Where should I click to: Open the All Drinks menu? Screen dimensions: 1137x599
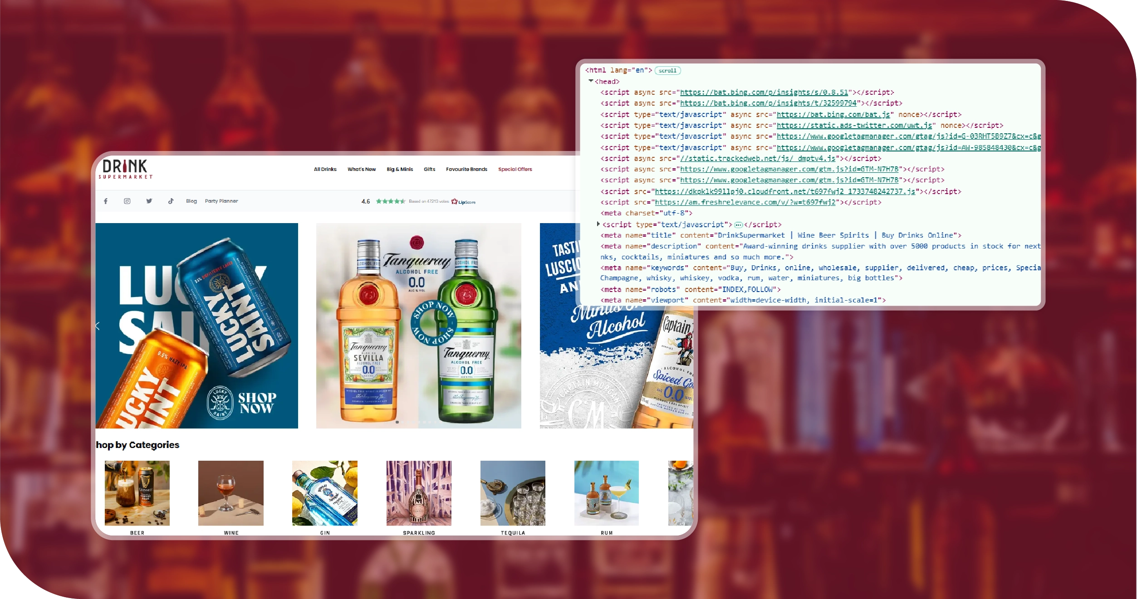[x=324, y=169]
